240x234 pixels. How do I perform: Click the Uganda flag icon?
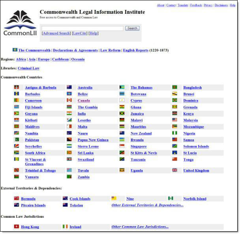pos(122,170)
